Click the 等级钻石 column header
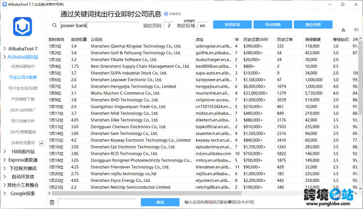The image size is (363, 209). 341,40
